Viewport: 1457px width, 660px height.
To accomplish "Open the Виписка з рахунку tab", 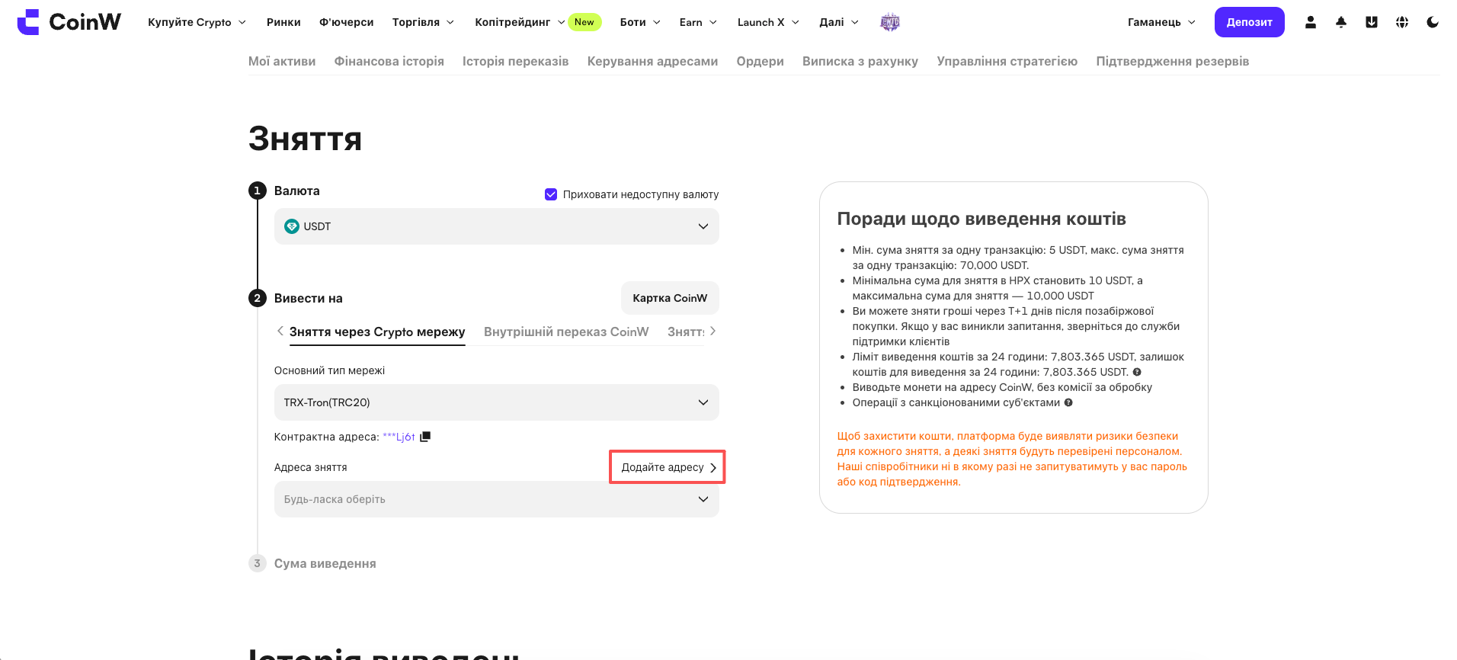I will tap(860, 61).
